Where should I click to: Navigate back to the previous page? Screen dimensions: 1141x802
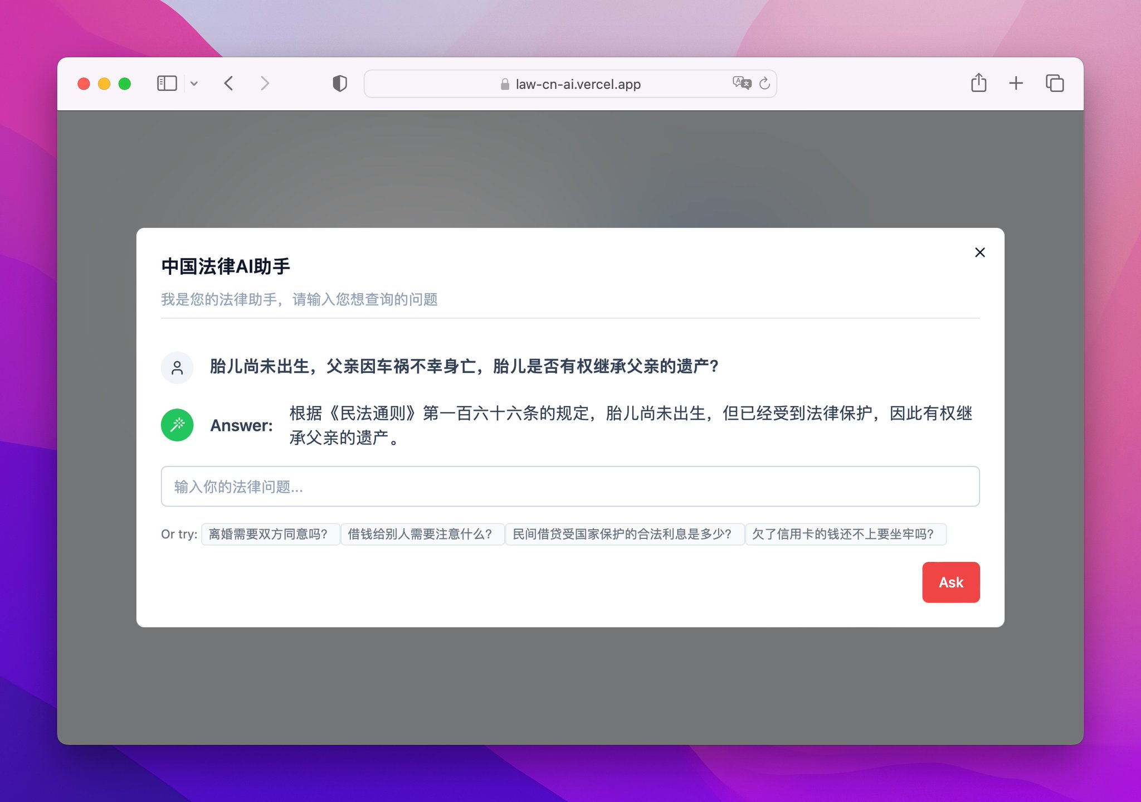coord(228,83)
